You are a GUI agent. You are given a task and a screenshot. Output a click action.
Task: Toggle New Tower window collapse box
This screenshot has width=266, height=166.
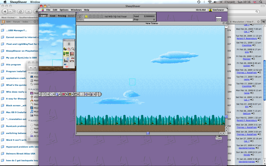pyautogui.click(x=227, y=23)
